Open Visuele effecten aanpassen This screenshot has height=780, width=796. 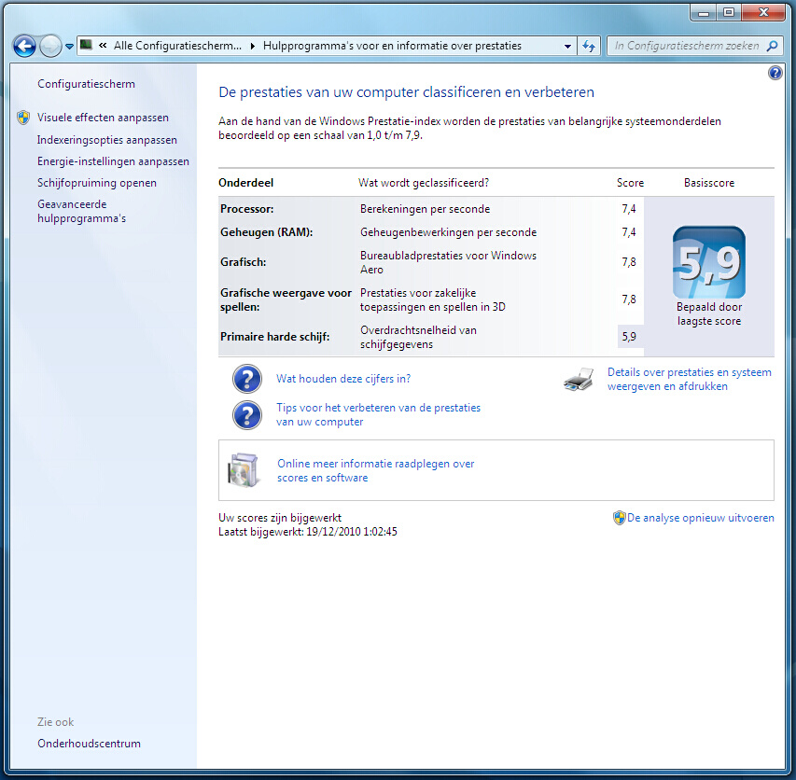[103, 118]
